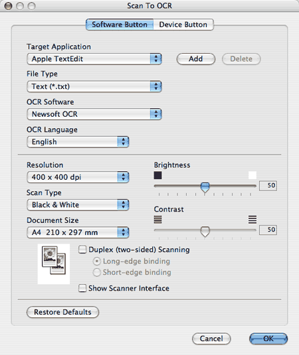Open the Resolution 400 x 400 dpi dropdown

(78, 177)
